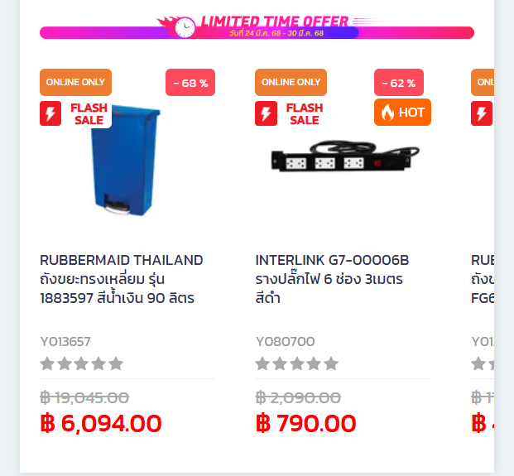
Task: Click the clock icon in Limited Time Offer banner
Action: (185, 27)
